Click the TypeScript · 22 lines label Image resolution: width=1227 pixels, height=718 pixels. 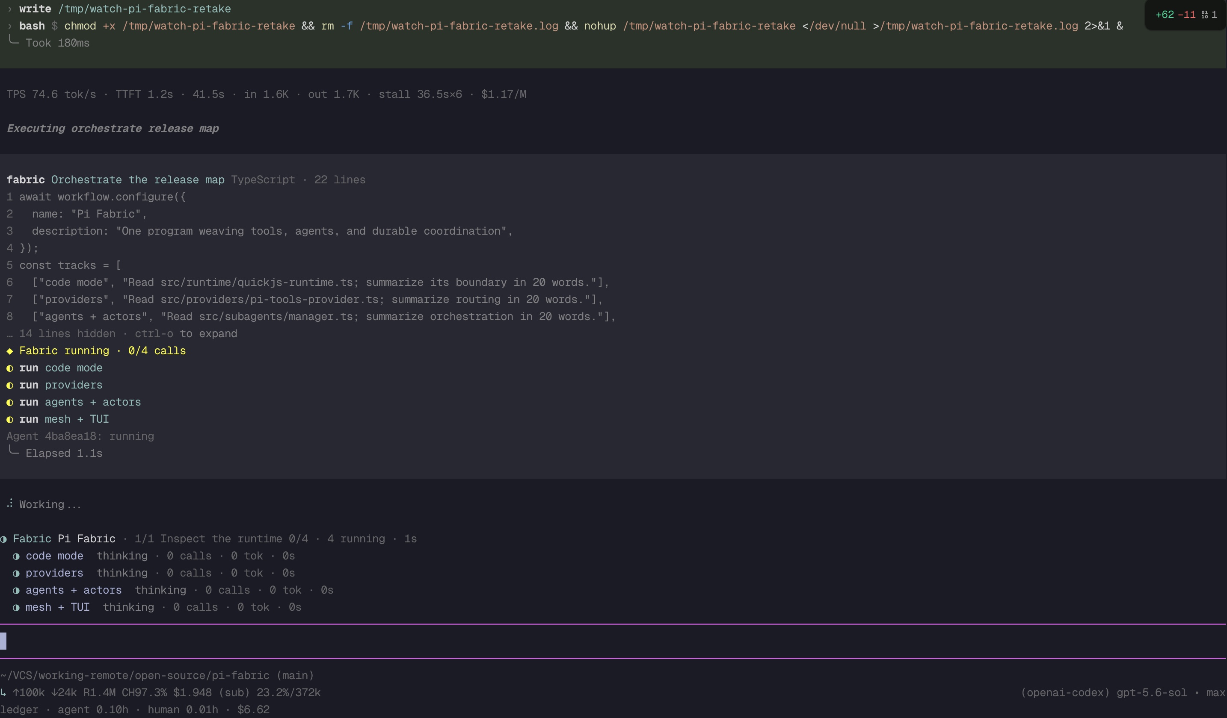click(298, 180)
